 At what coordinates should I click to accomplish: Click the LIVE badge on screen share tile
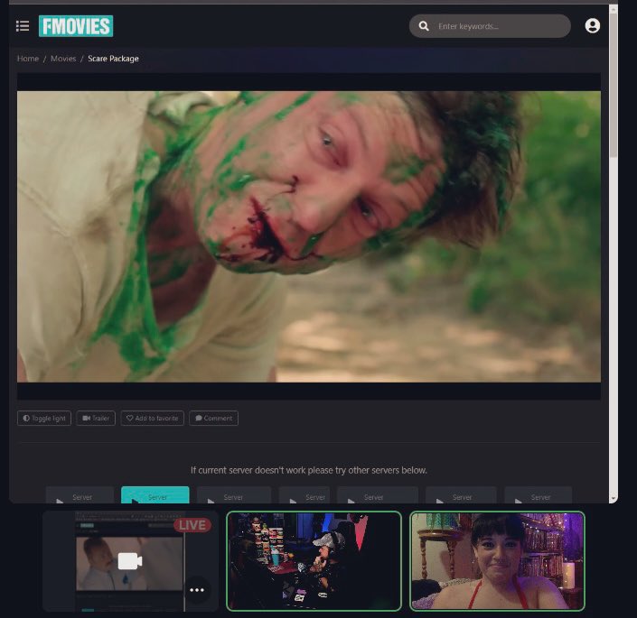point(192,525)
